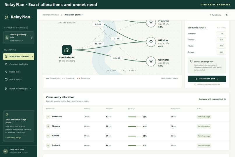Click the Coverage column header

pyautogui.click(x=131, y=109)
